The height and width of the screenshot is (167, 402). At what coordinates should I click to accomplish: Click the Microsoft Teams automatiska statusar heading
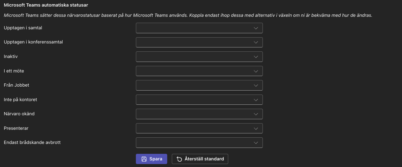(x=46, y=5)
